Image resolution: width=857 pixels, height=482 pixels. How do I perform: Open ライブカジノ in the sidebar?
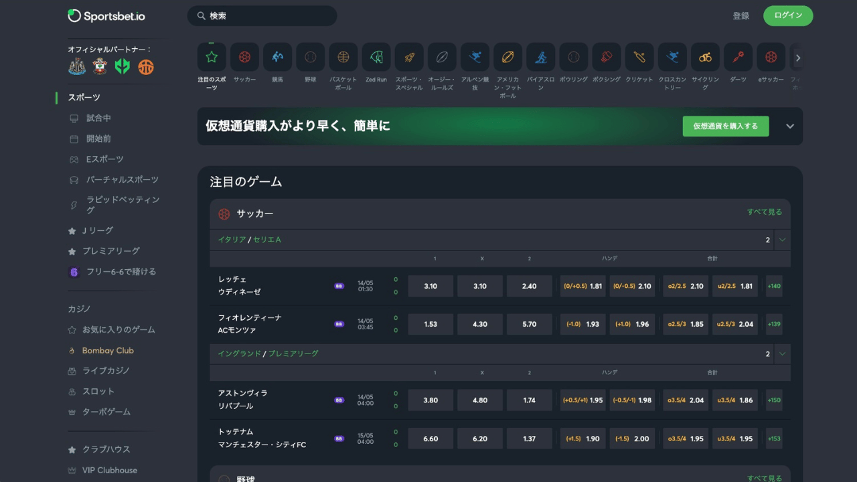click(106, 371)
